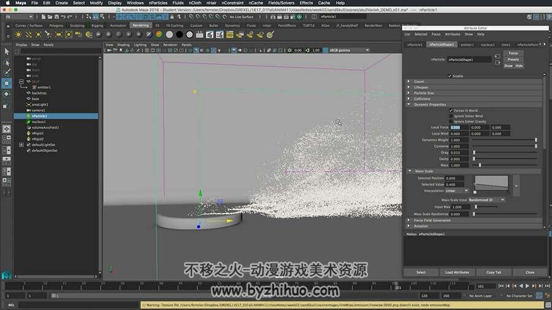Click the Lasso select tool icon
The width and height of the screenshot is (552, 310).
click(7, 62)
